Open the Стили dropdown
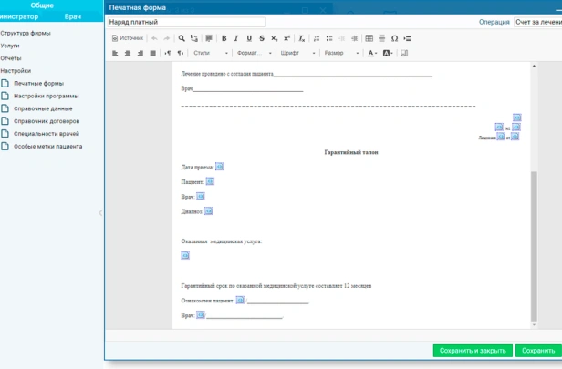 pos(204,53)
